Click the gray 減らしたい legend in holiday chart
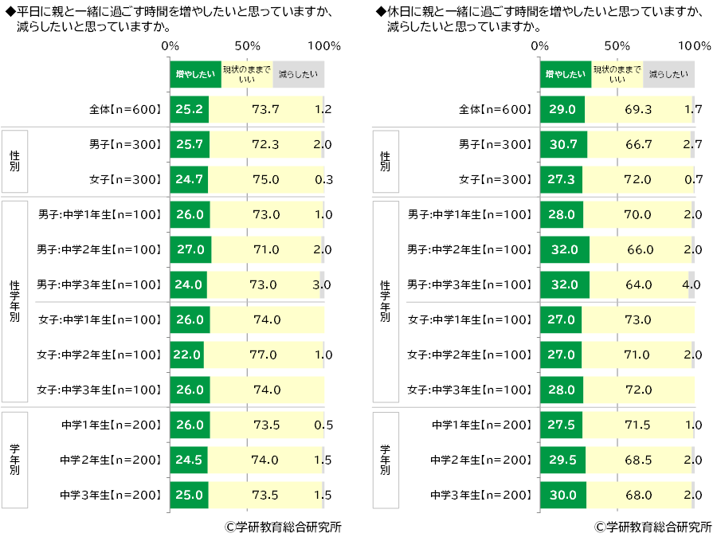 tap(668, 74)
